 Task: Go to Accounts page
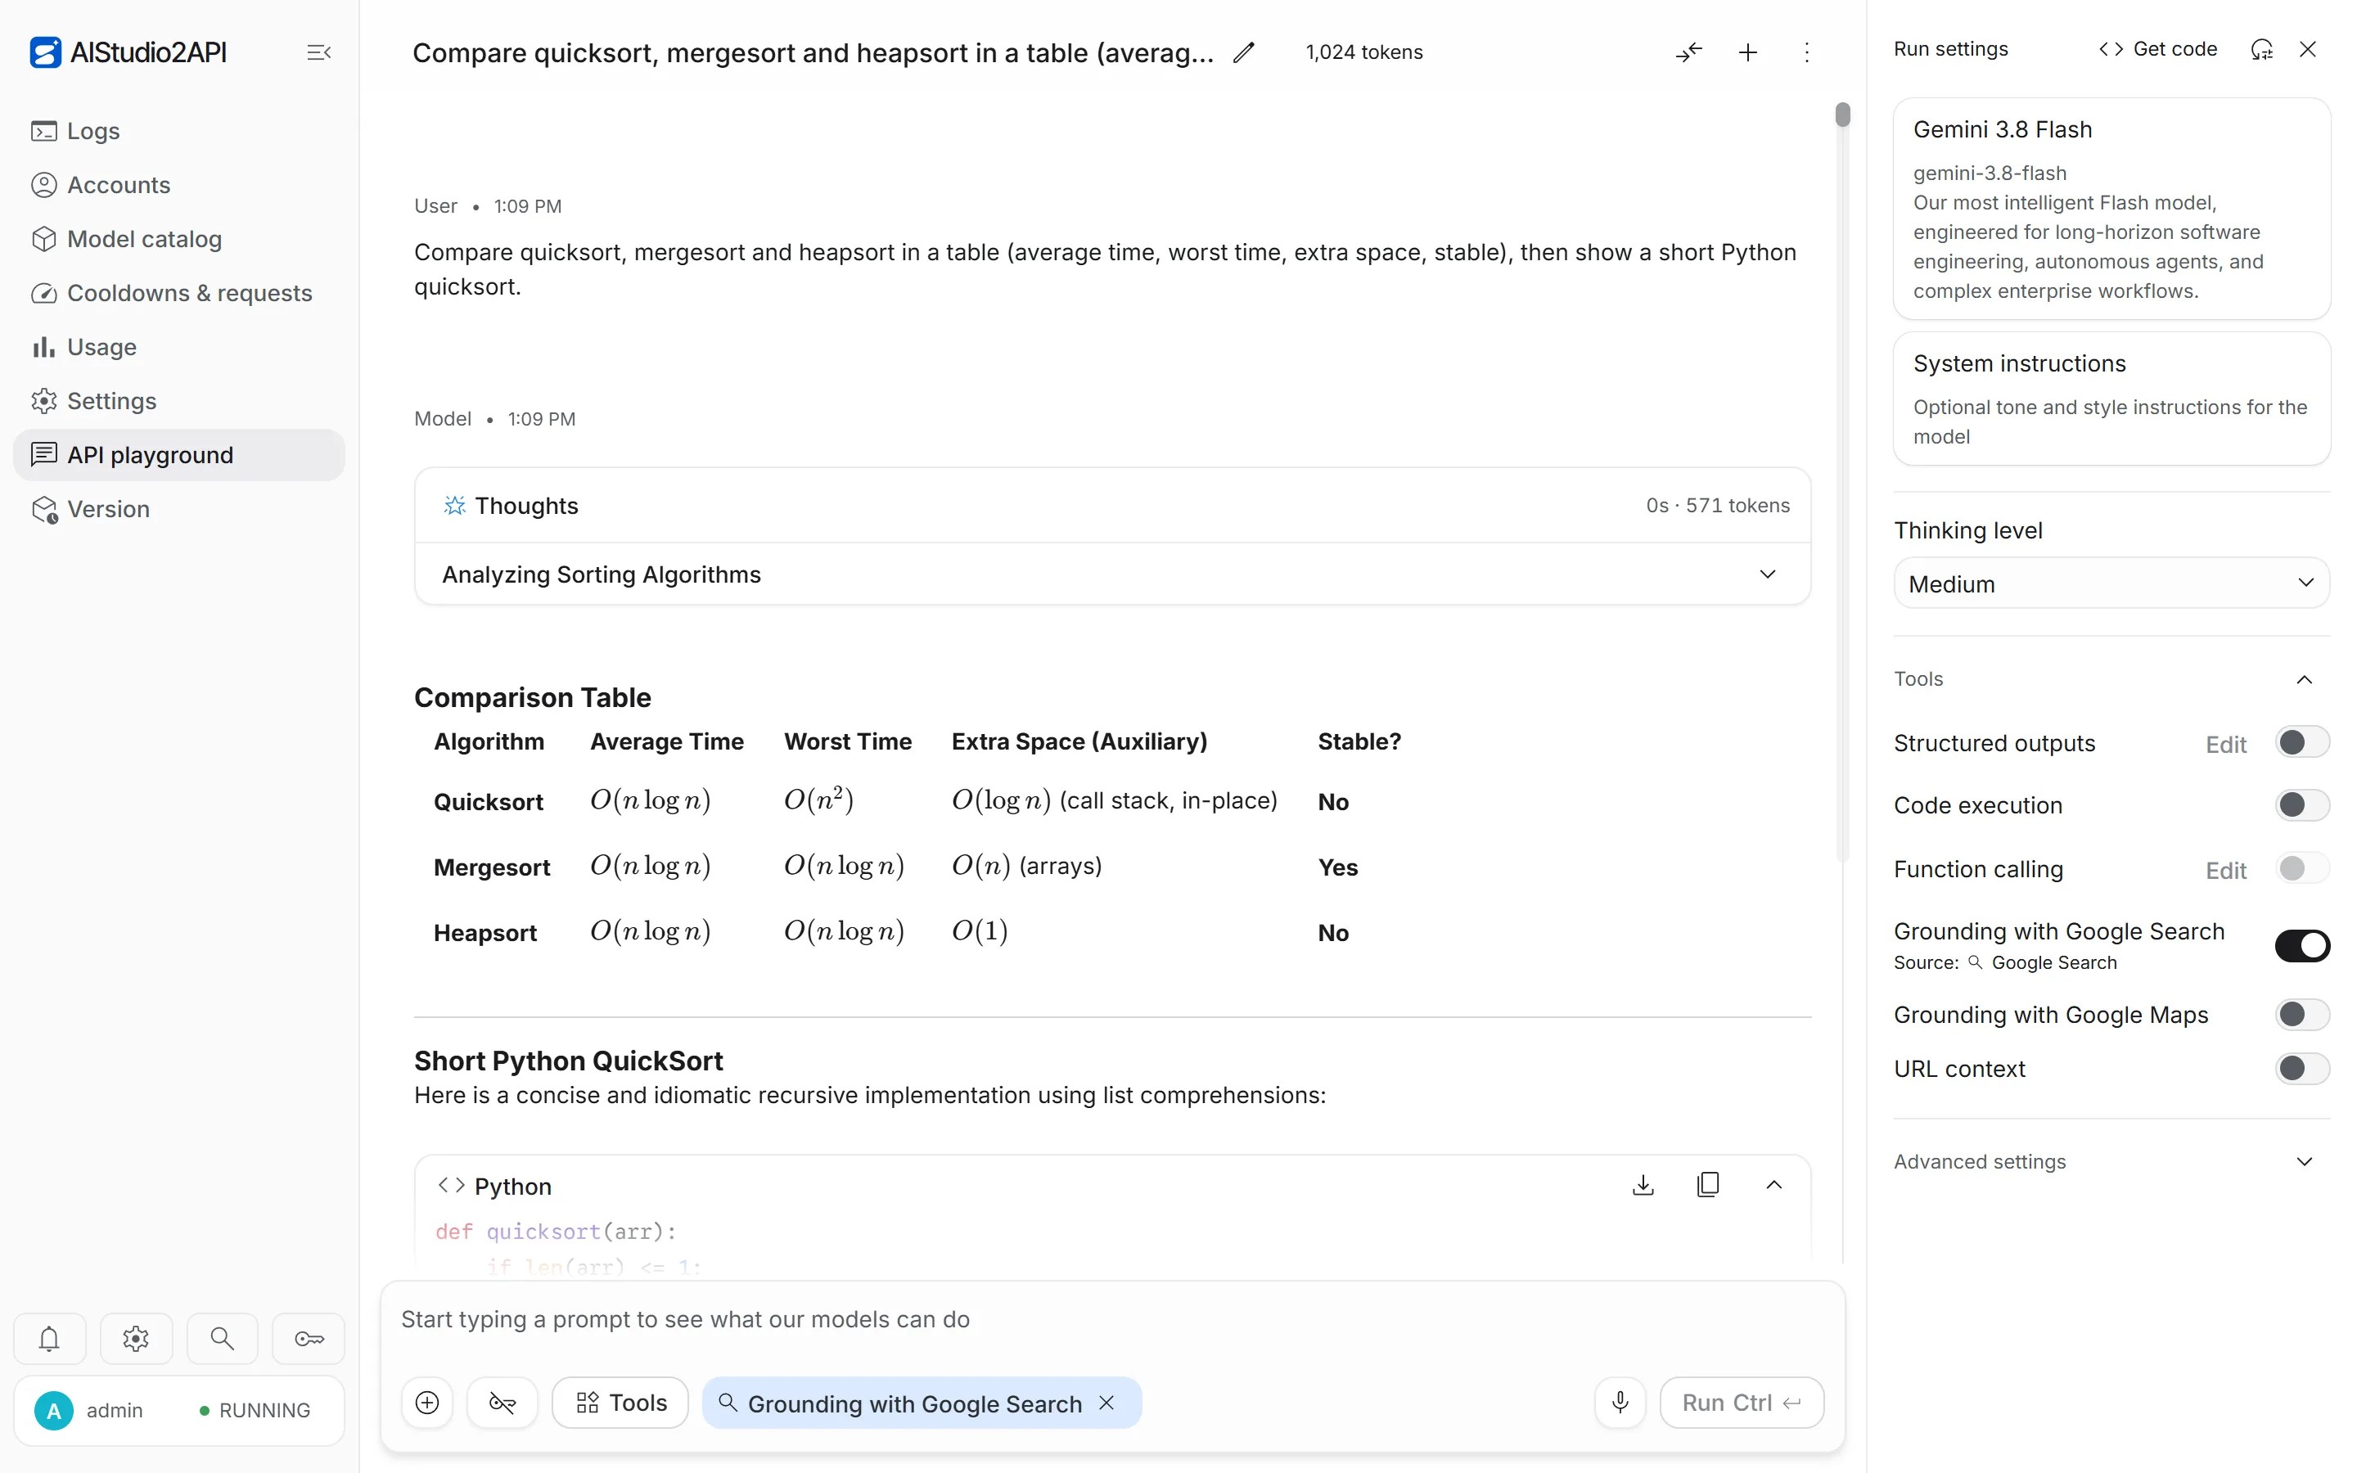(x=179, y=185)
